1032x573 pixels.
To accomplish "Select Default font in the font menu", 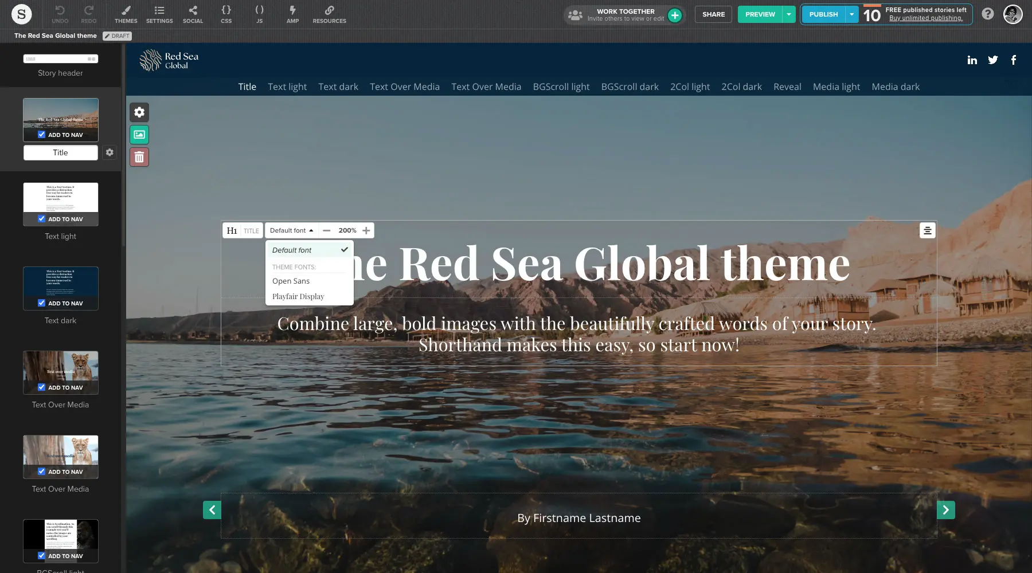I will click(x=310, y=250).
